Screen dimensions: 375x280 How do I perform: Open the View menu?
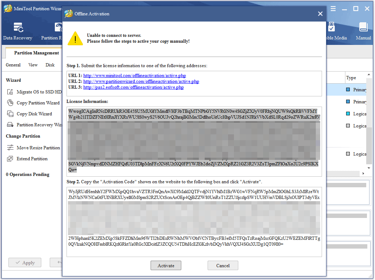[x=33, y=65]
